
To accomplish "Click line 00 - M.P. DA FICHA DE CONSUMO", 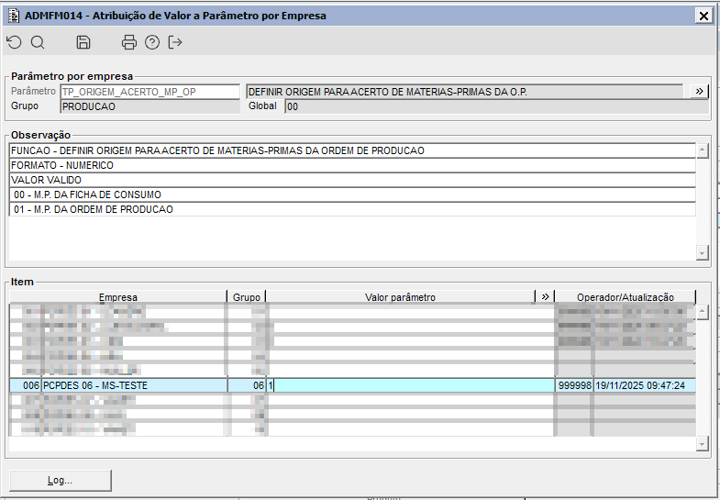I will click(352, 194).
